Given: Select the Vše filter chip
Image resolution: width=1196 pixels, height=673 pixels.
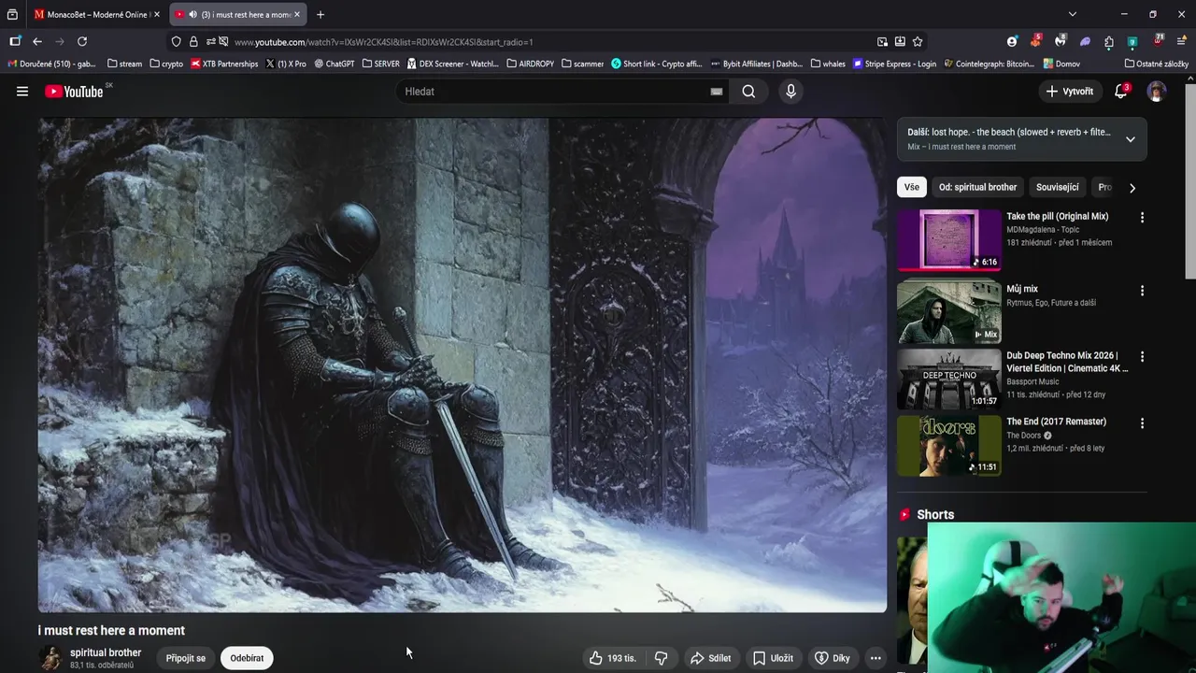Looking at the screenshot, I should (911, 187).
